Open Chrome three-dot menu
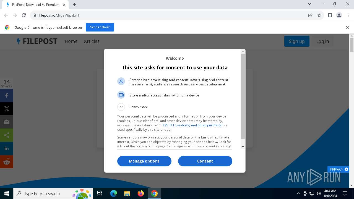Screen dimensions: 354x199 (348, 15)
